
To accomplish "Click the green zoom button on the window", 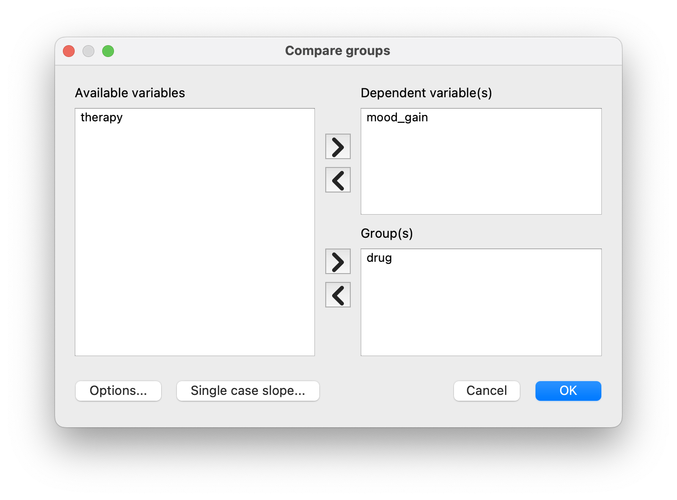I will 108,51.
